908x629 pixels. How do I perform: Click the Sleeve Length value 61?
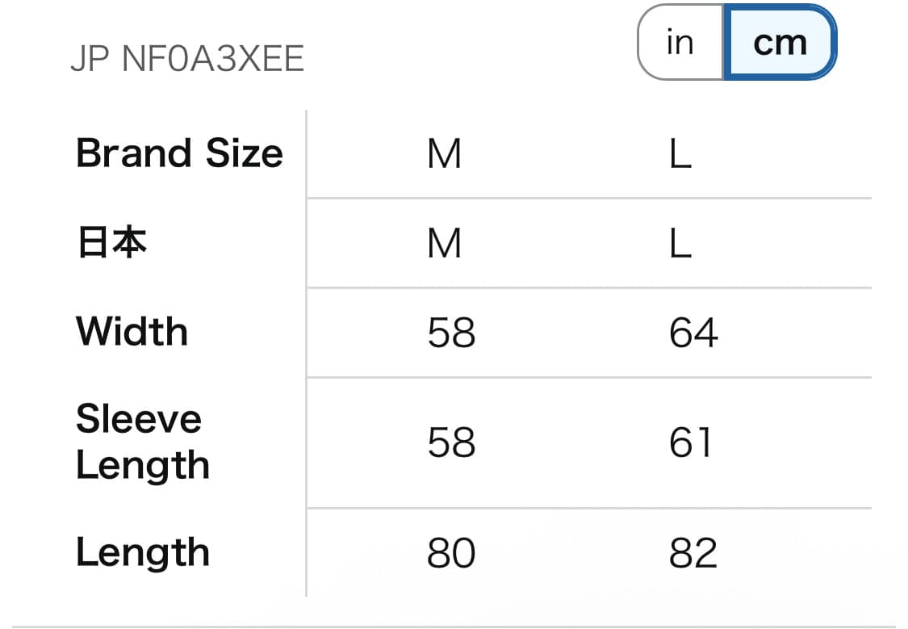point(691,442)
